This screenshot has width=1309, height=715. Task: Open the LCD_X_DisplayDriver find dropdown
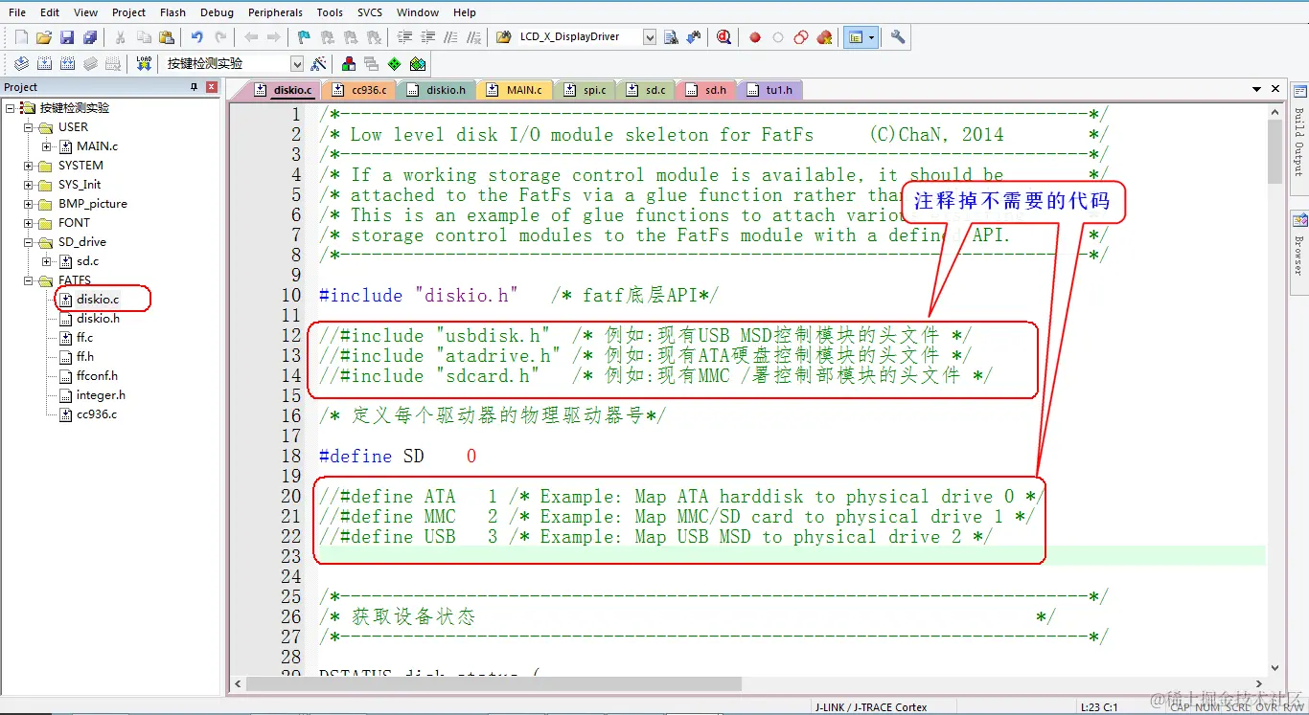point(650,37)
